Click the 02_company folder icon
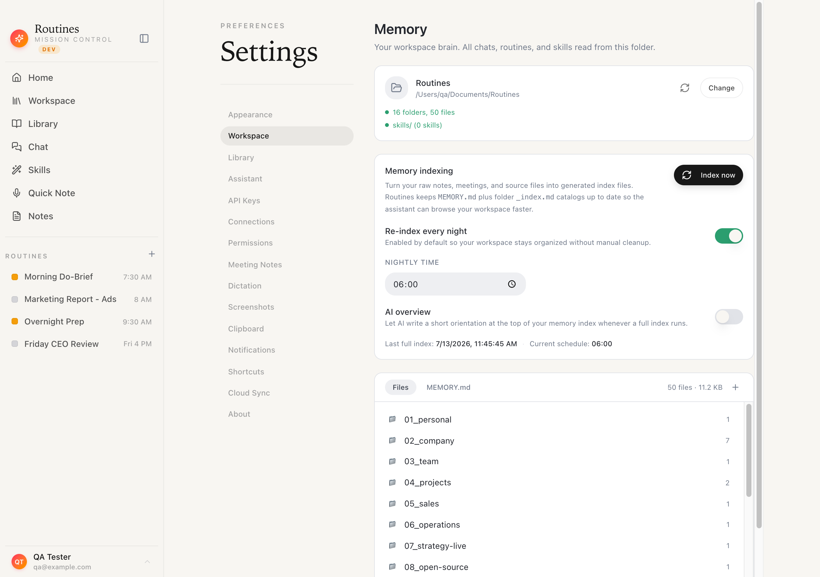Screen dimensions: 820x577 pos(392,440)
